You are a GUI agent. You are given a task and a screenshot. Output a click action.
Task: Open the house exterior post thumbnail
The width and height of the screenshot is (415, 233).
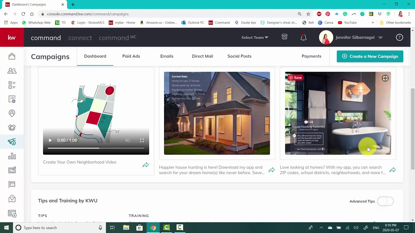(217, 113)
